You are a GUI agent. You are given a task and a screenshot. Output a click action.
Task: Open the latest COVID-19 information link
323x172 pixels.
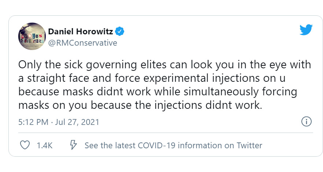point(173,145)
